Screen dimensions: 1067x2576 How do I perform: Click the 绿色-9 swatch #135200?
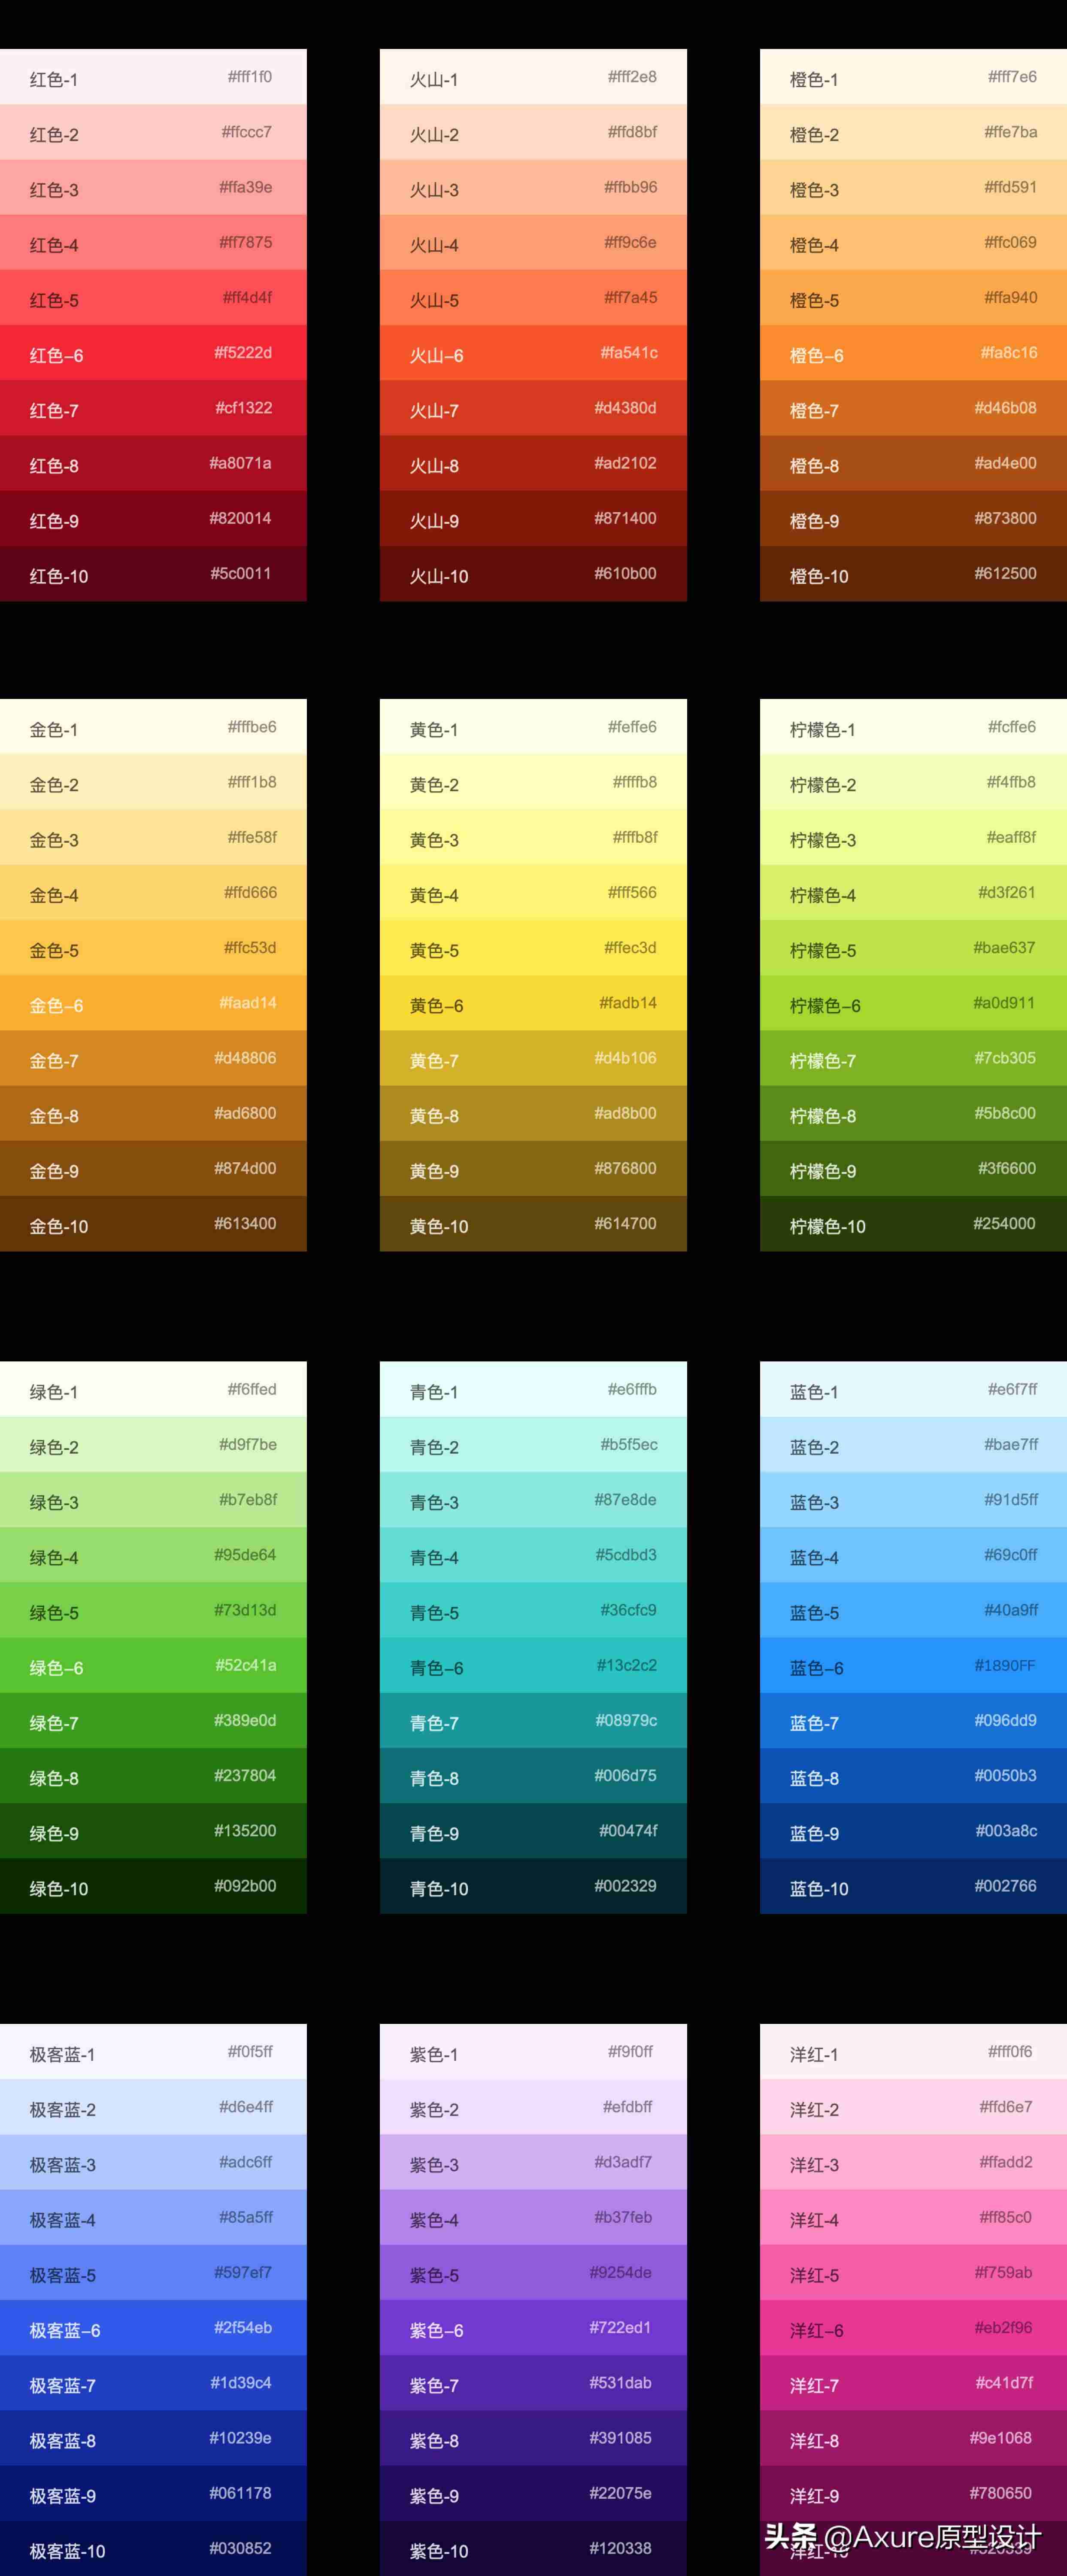[x=153, y=1831]
